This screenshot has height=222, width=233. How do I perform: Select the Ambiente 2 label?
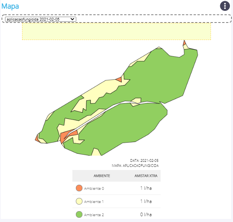pos(94,215)
